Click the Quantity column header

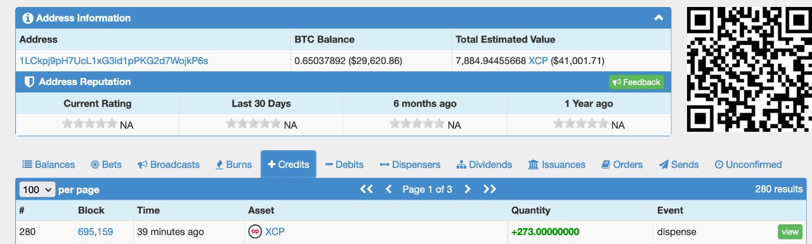(531, 210)
